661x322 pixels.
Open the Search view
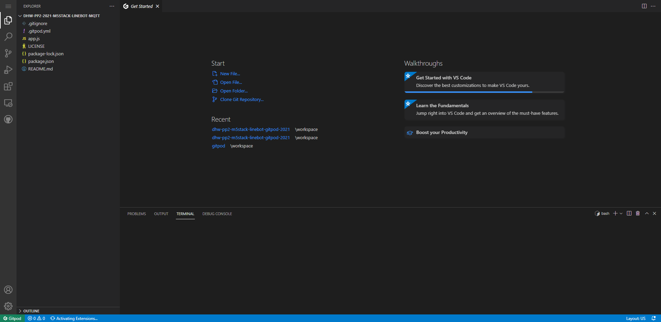8,37
